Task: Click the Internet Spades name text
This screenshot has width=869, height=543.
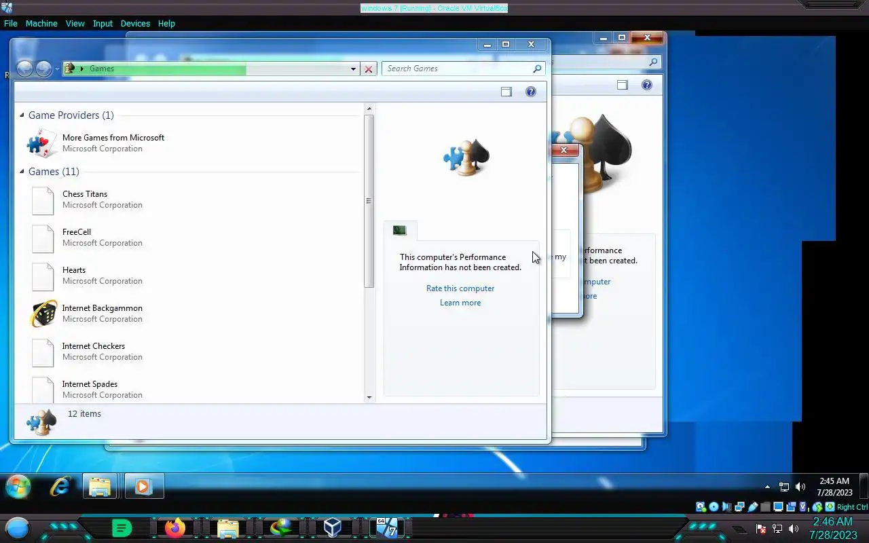Action: [90, 384]
